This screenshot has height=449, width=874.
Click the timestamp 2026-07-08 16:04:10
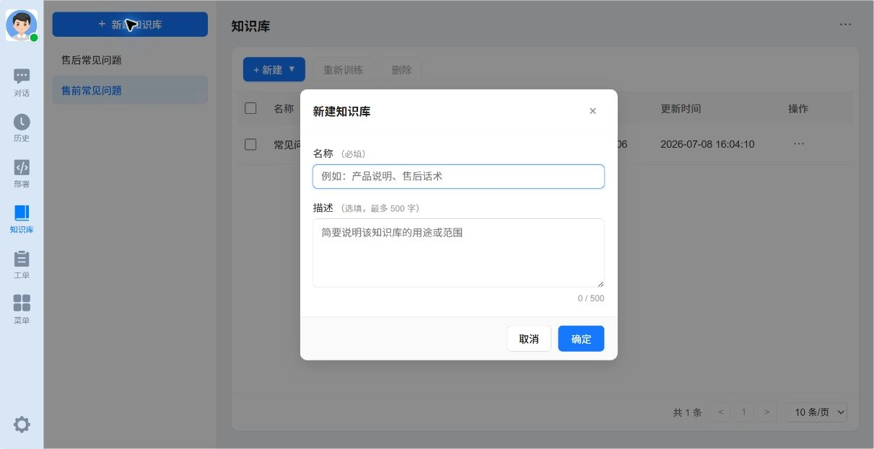click(707, 144)
